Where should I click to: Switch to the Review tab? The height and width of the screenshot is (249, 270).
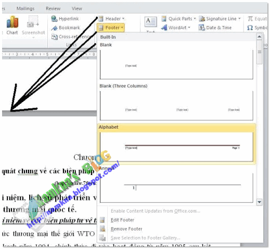click(x=53, y=8)
